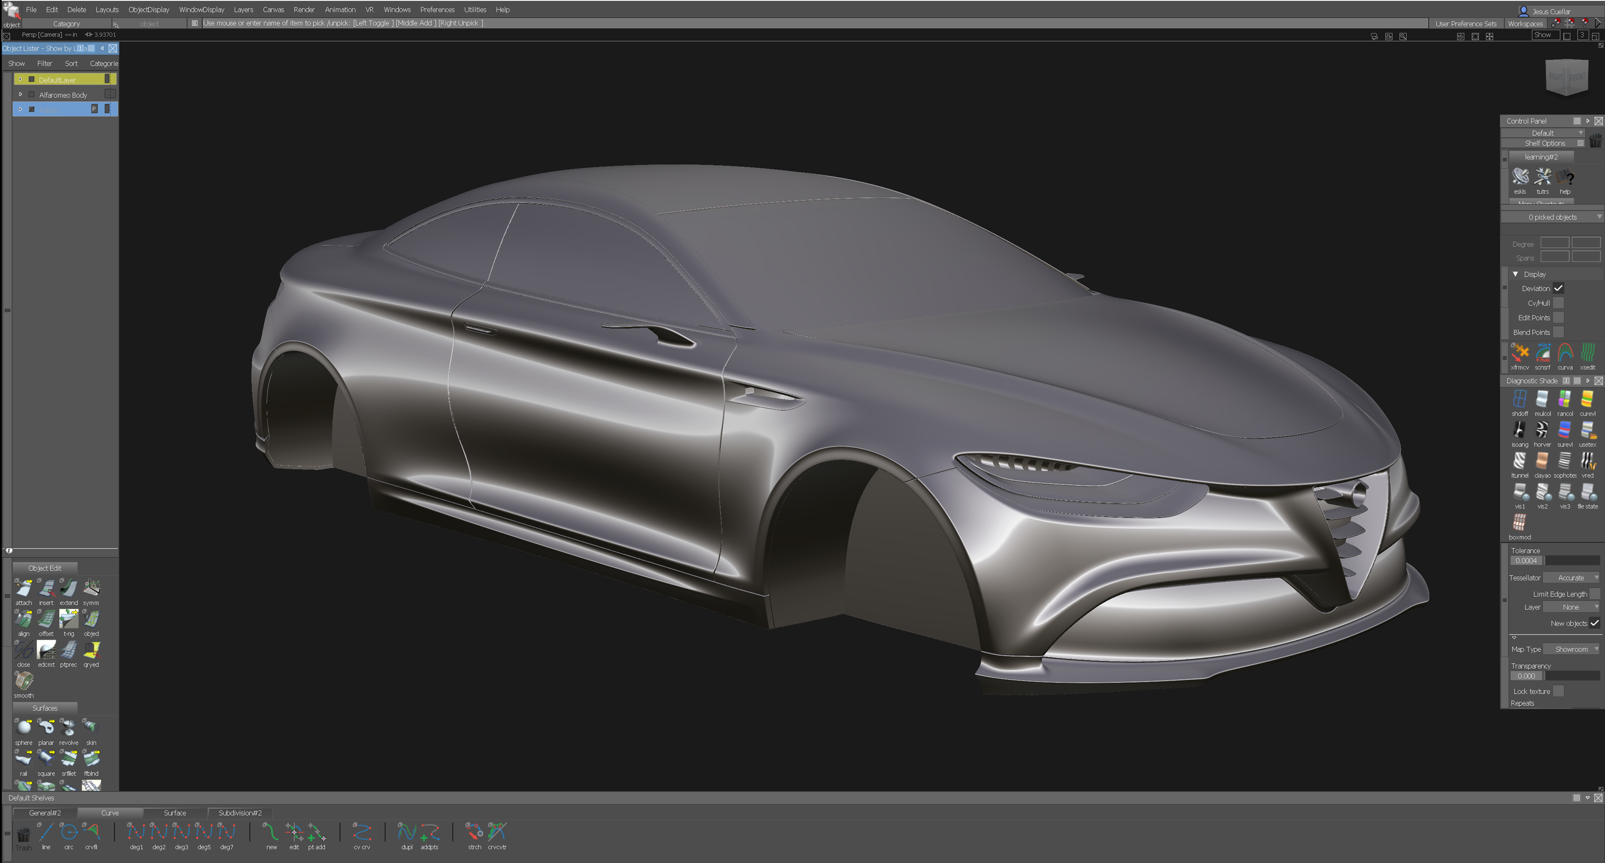Click the Shelf Options button
Viewport: 1605px width, 863px height.
[x=1544, y=143]
